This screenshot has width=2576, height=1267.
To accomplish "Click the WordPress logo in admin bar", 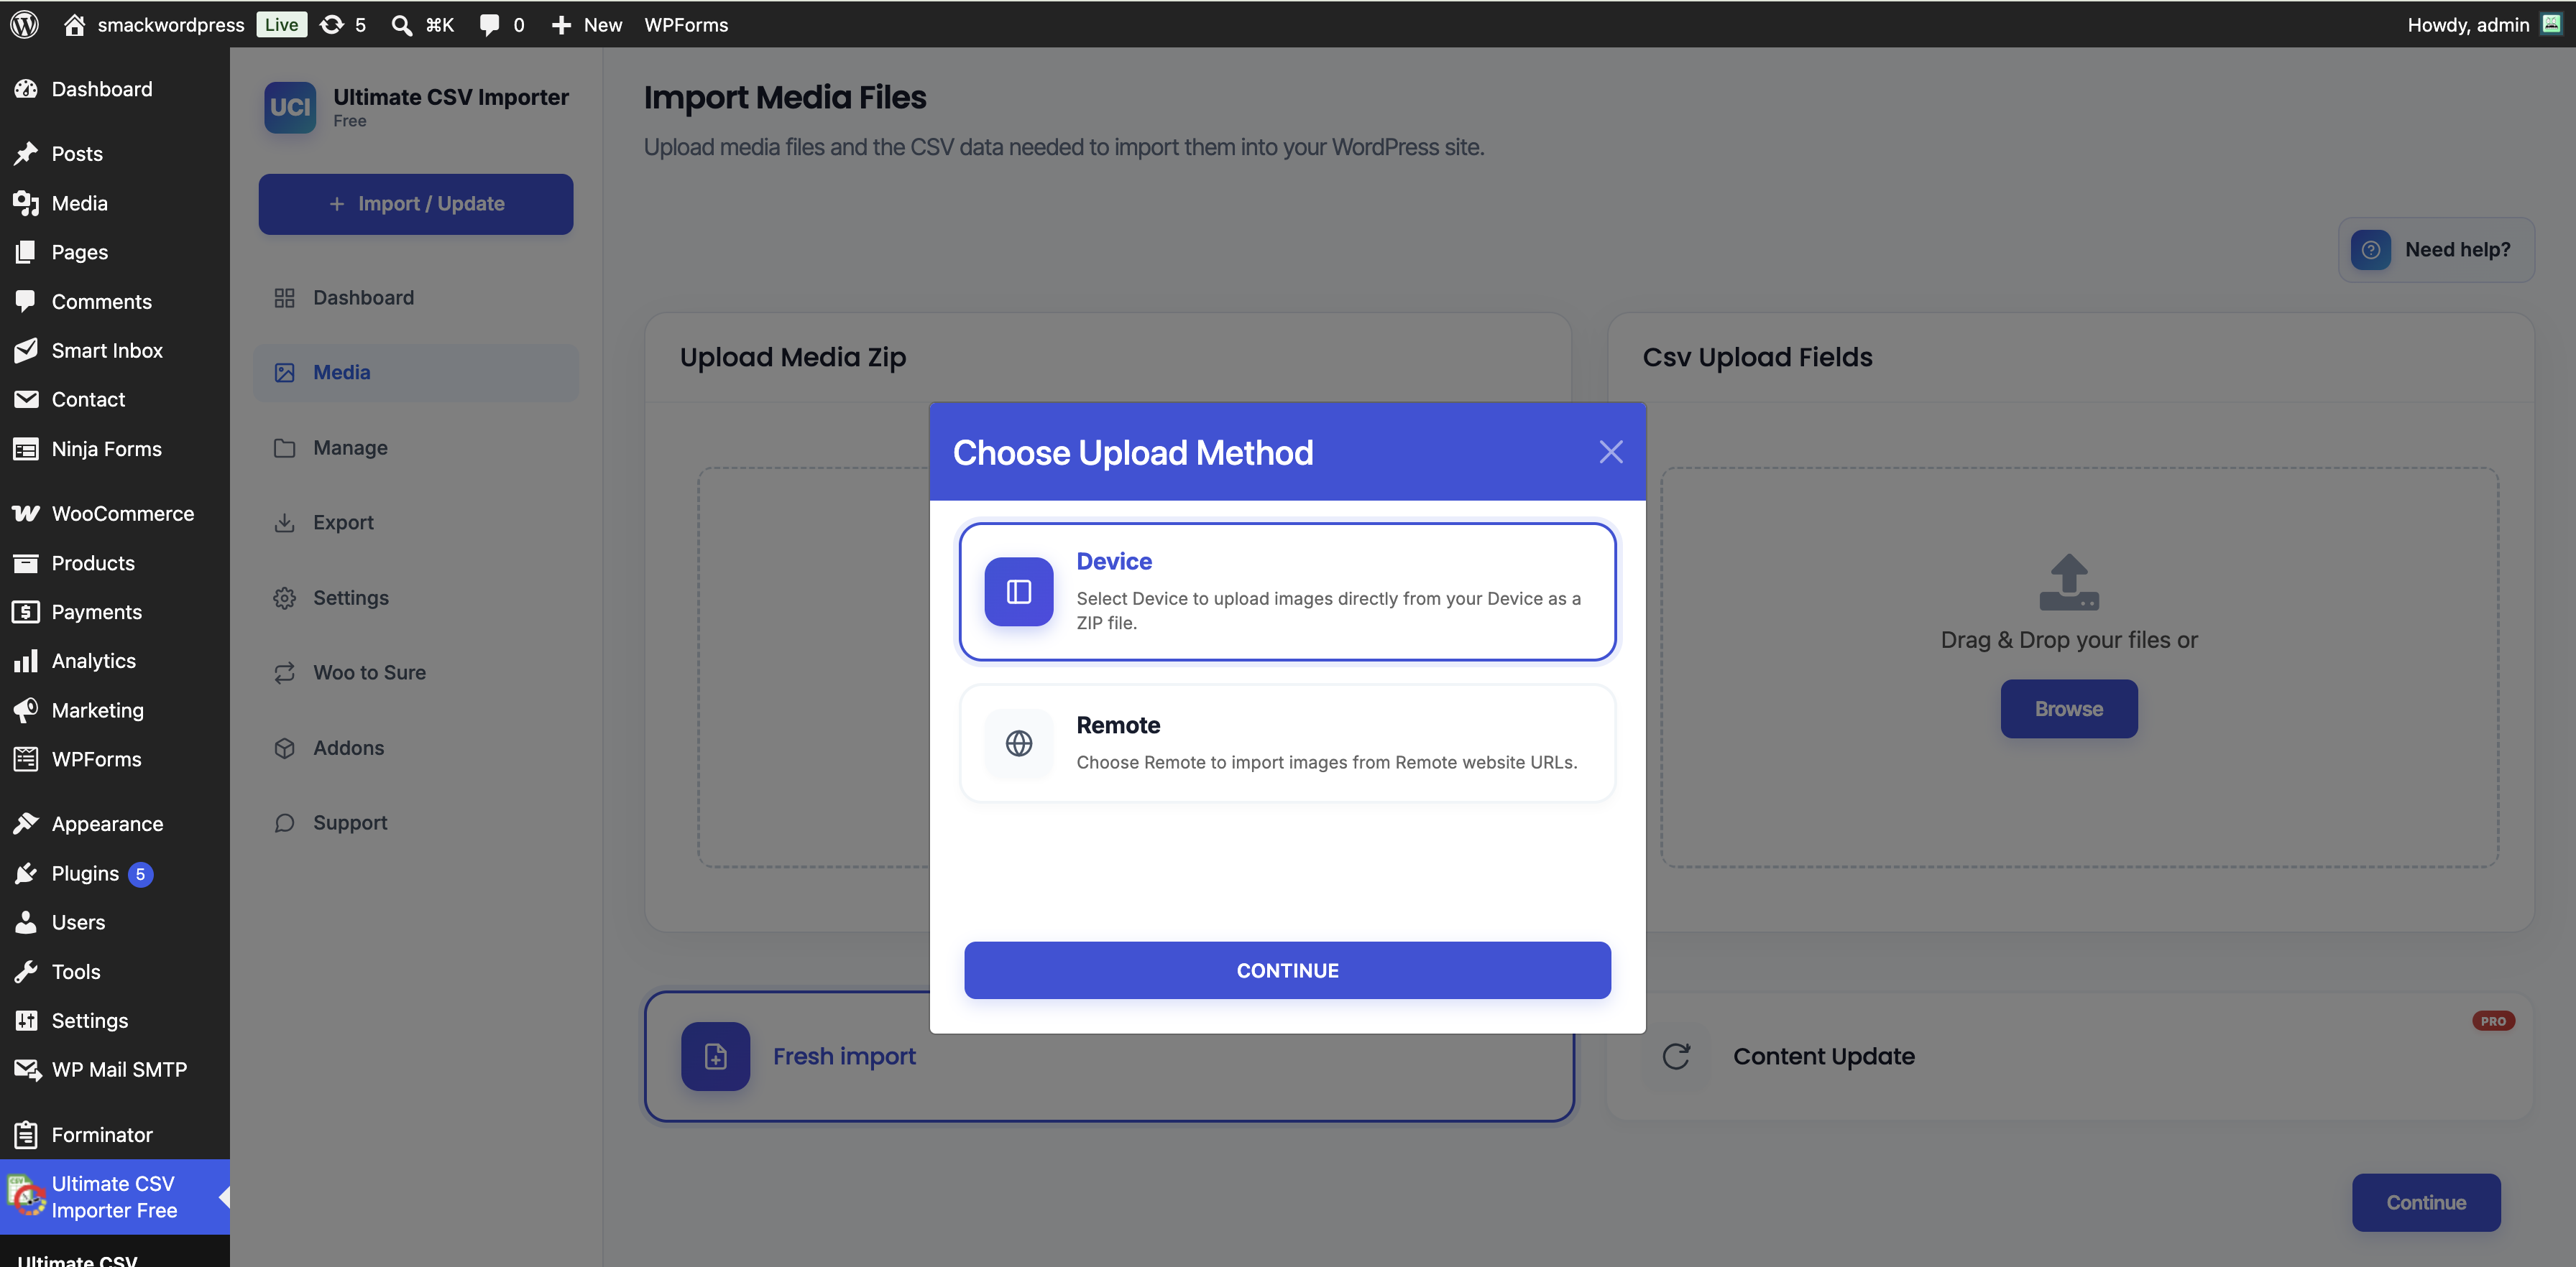I will (x=24, y=24).
